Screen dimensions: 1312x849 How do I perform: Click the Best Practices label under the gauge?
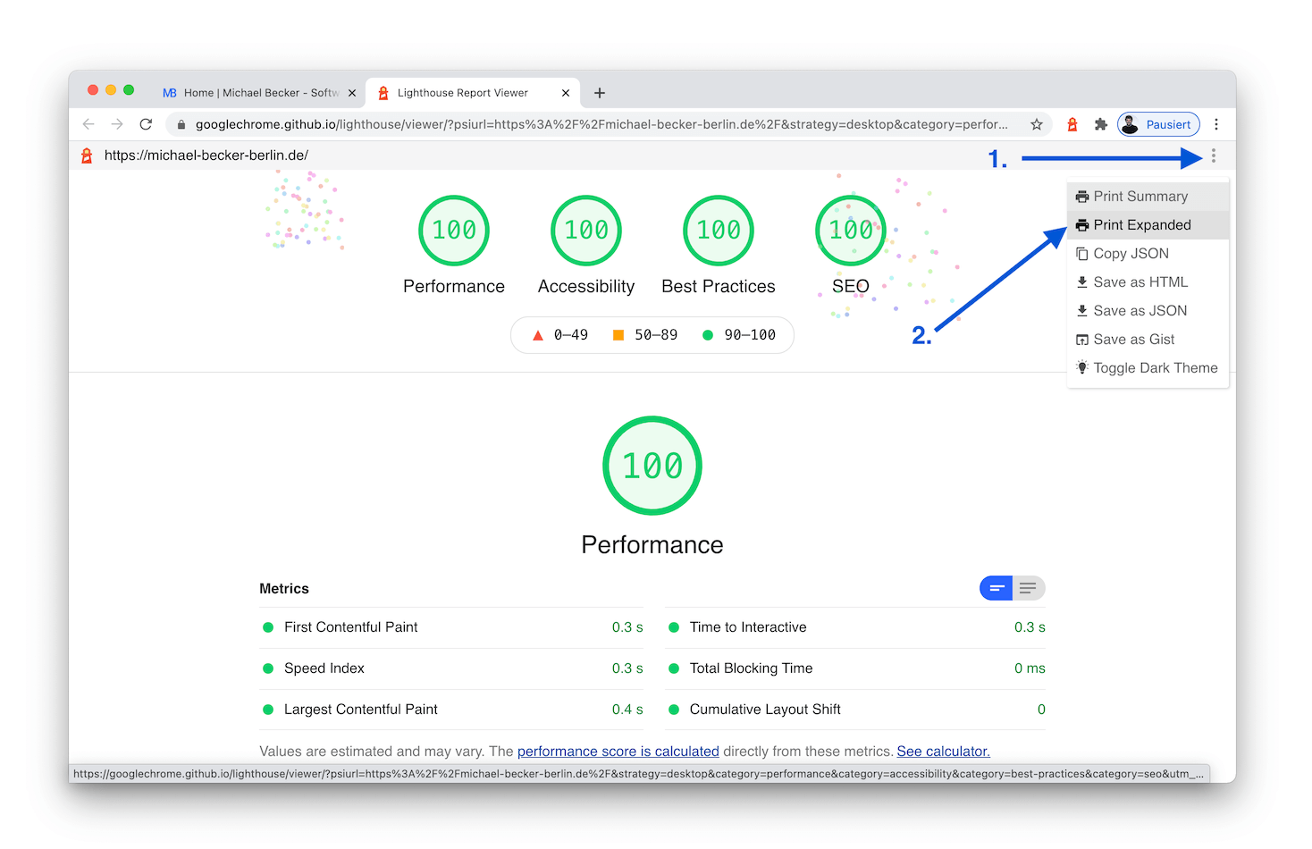[719, 287]
